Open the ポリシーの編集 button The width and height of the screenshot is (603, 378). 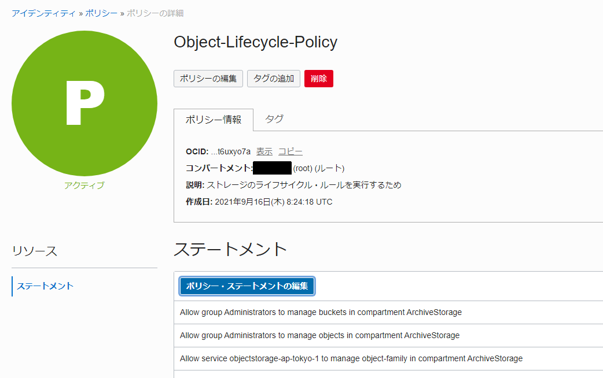pyautogui.click(x=208, y=79)
